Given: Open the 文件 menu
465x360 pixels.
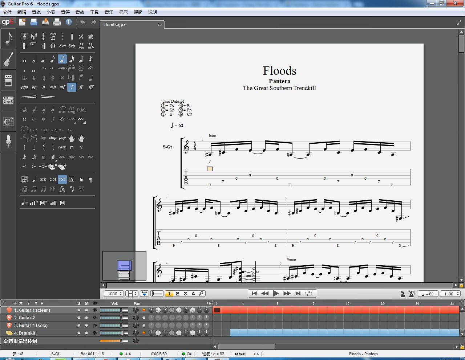Looking at the screenshot, I should click(x=7, y=12).
